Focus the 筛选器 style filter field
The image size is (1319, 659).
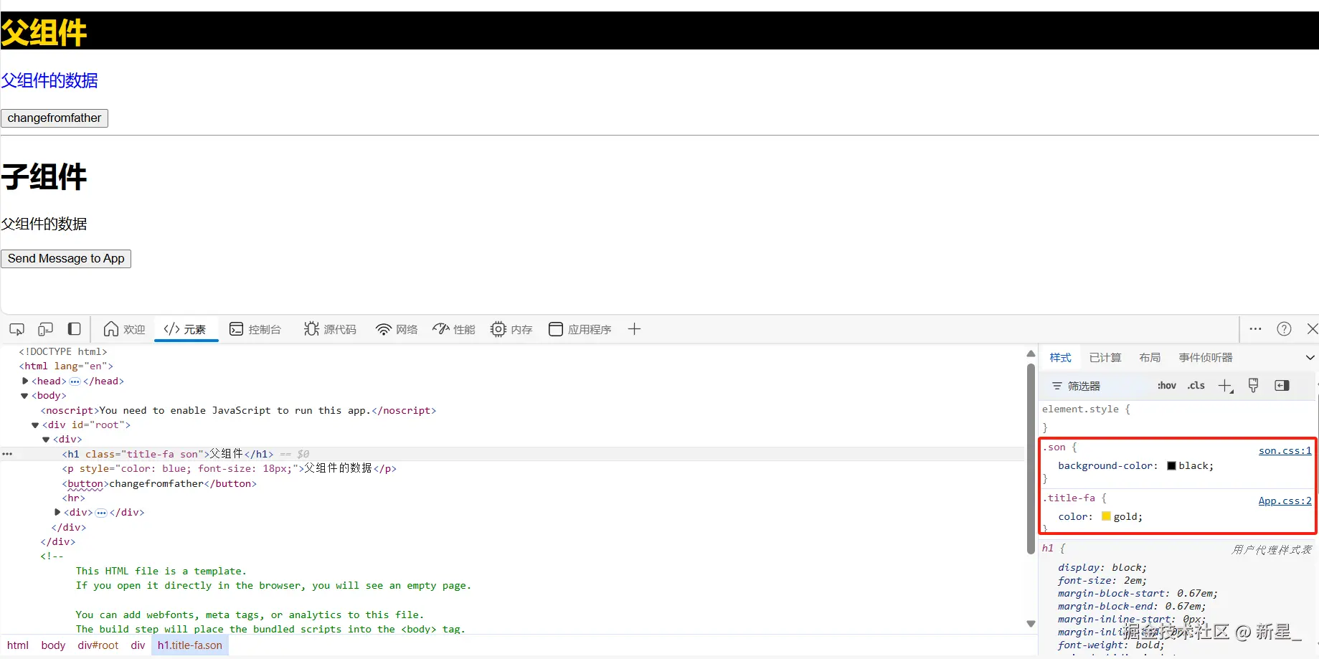coord(1097,386)
